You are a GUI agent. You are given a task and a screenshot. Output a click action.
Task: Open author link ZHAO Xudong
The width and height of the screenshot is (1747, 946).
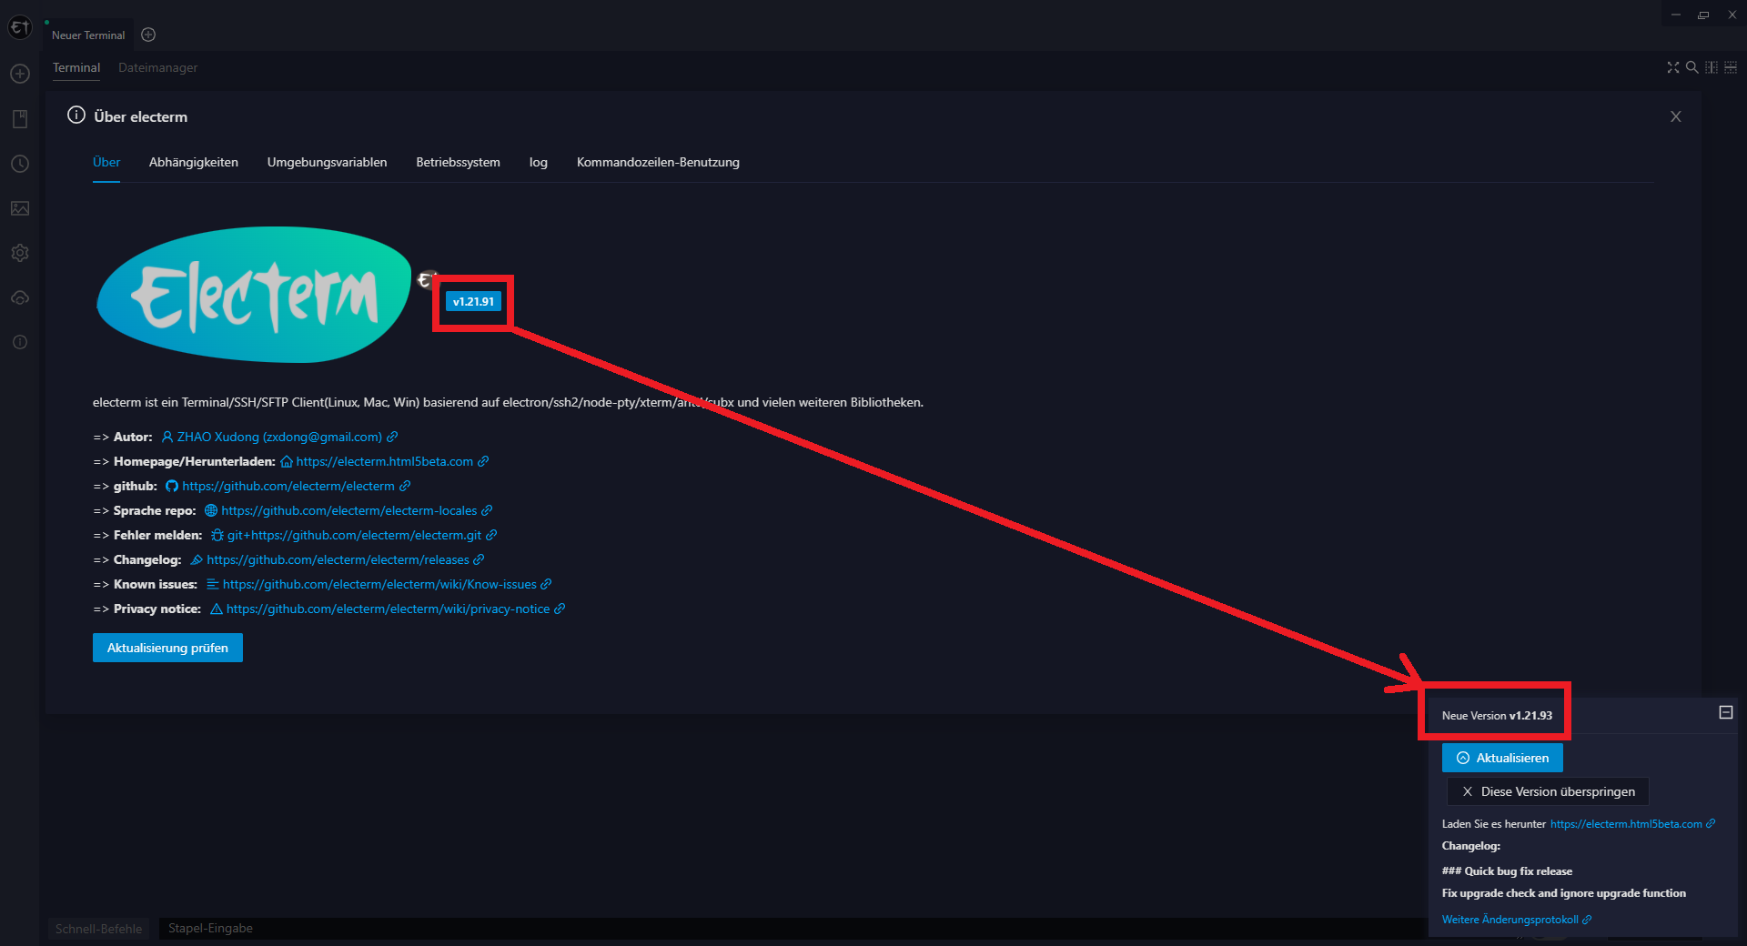coord(279,437)
